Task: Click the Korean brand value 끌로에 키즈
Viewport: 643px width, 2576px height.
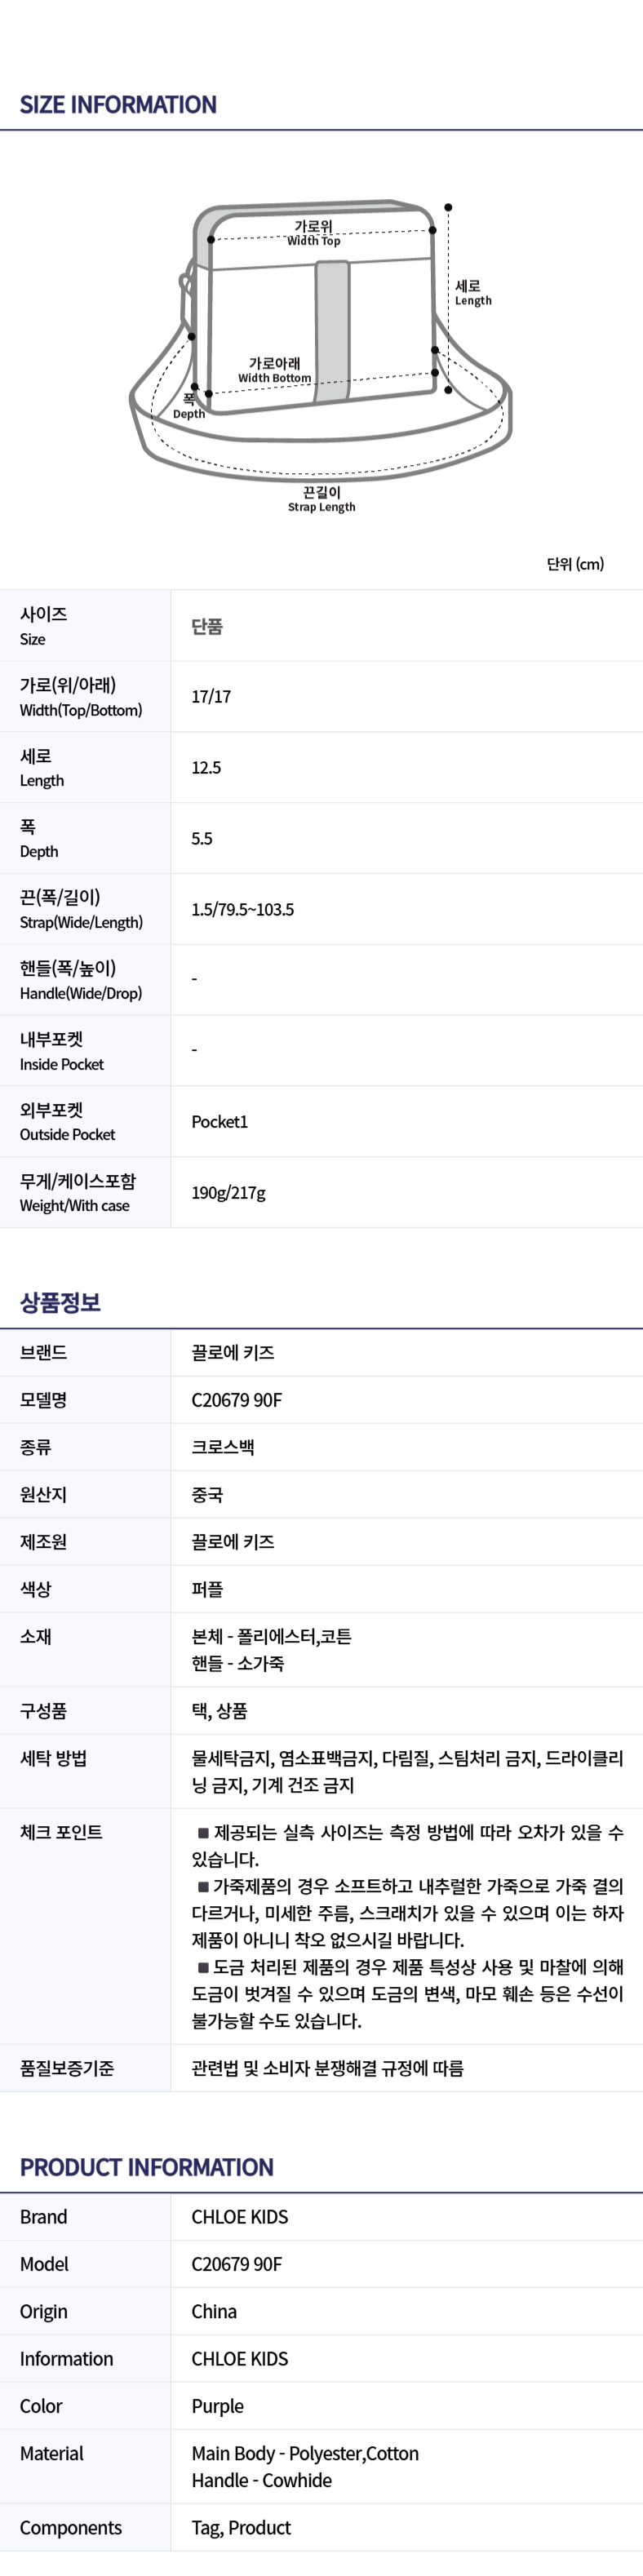Action: 233,1353
